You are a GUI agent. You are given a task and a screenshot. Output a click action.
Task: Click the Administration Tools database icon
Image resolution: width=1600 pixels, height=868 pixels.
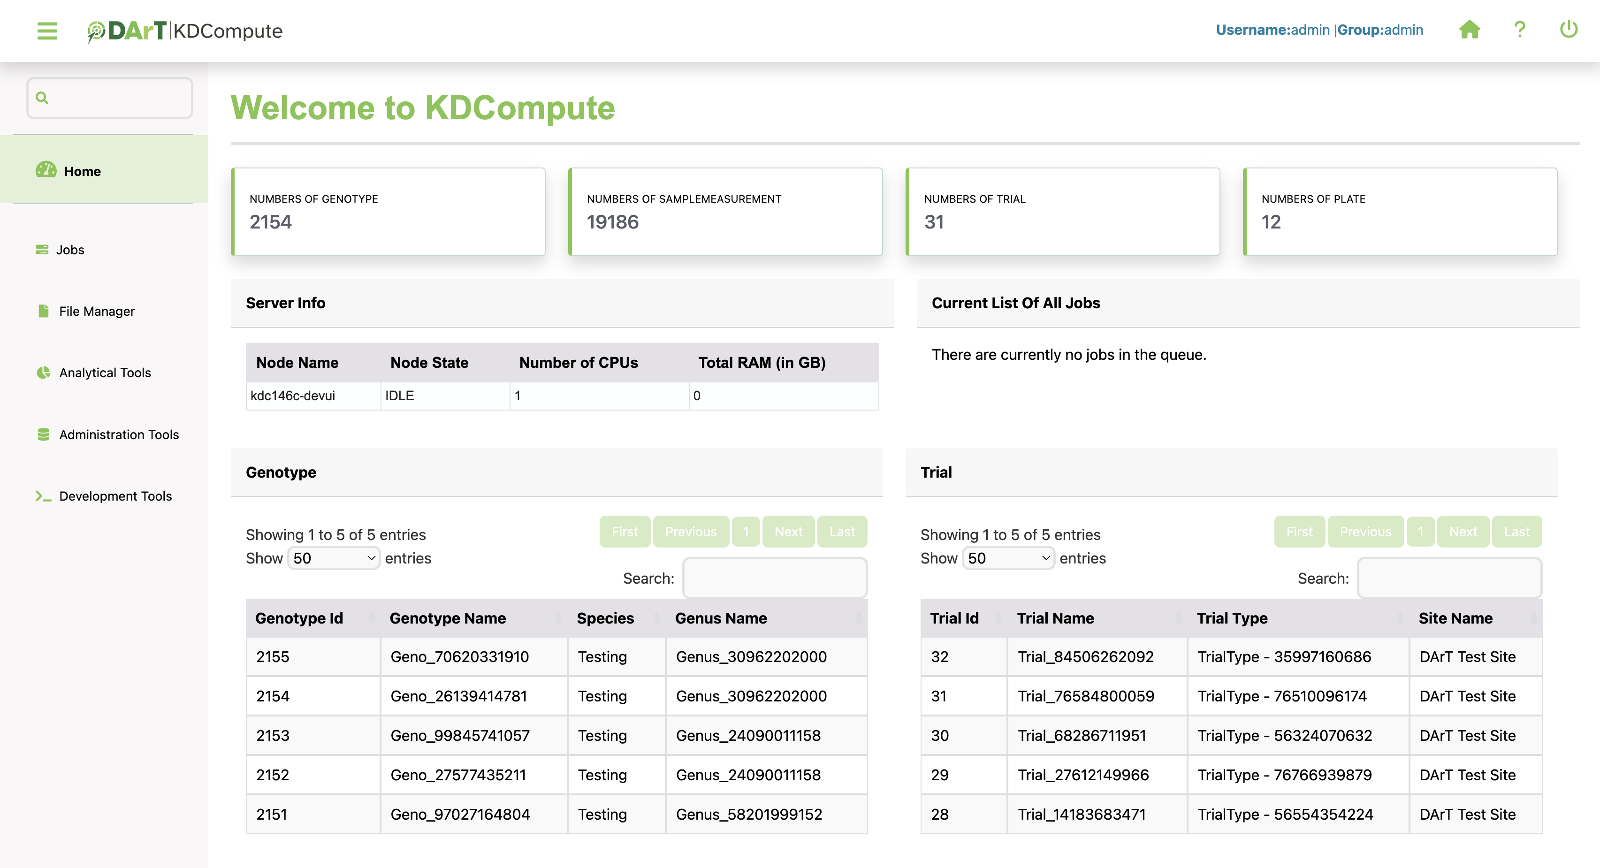click(43, 434)
